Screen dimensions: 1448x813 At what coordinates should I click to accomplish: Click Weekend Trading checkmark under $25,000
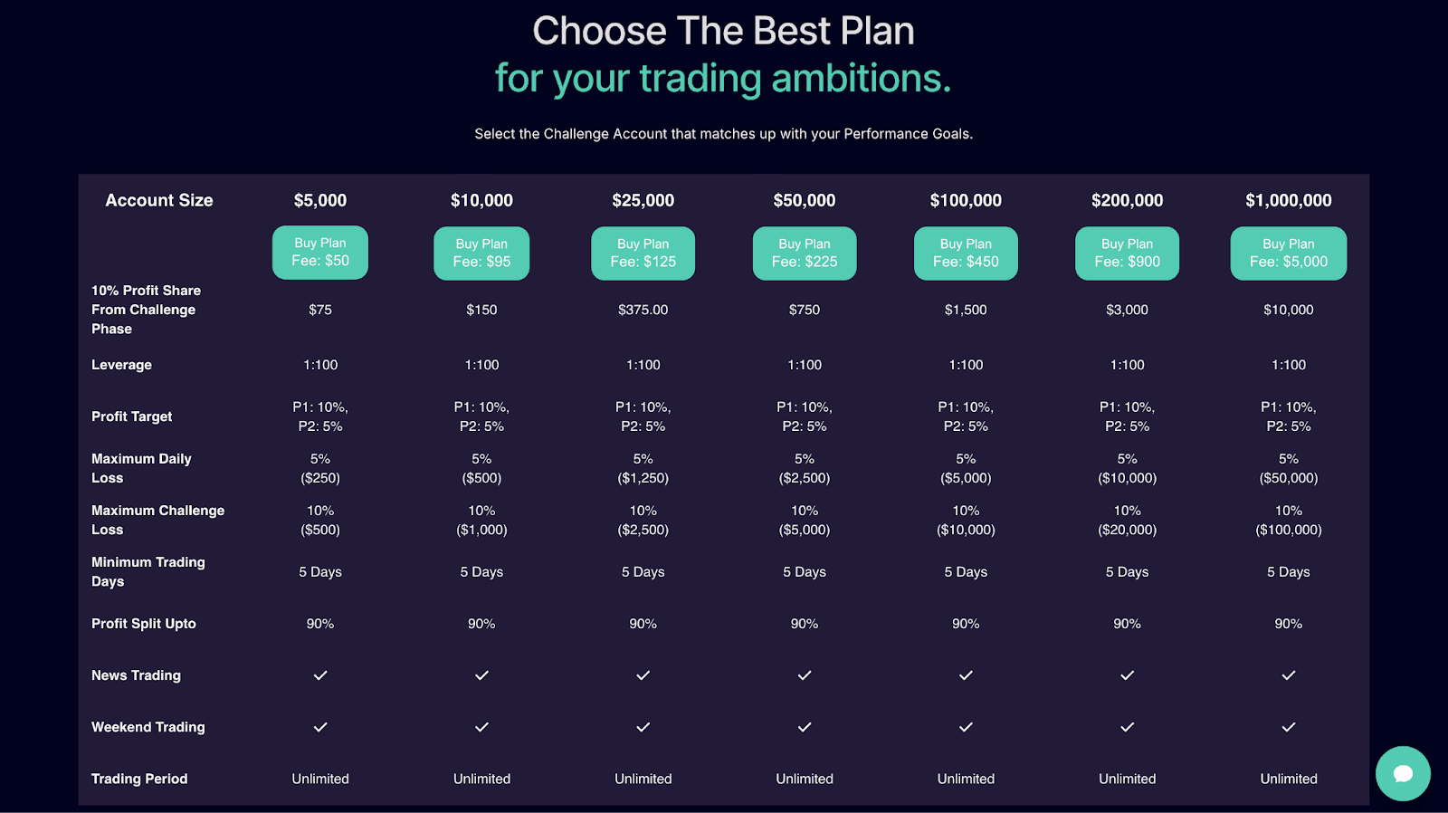click(x=643, y=727)
